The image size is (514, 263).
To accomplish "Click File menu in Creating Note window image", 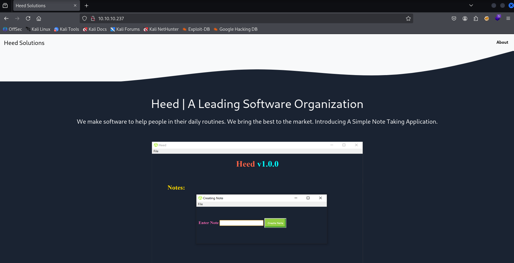I will 200,204.
